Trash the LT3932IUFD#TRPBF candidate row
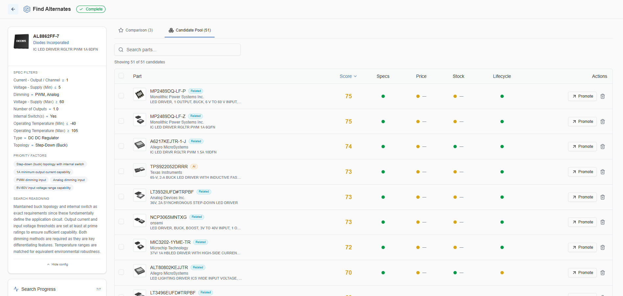This screenshot has width=623, height=296. pos(603,197)
